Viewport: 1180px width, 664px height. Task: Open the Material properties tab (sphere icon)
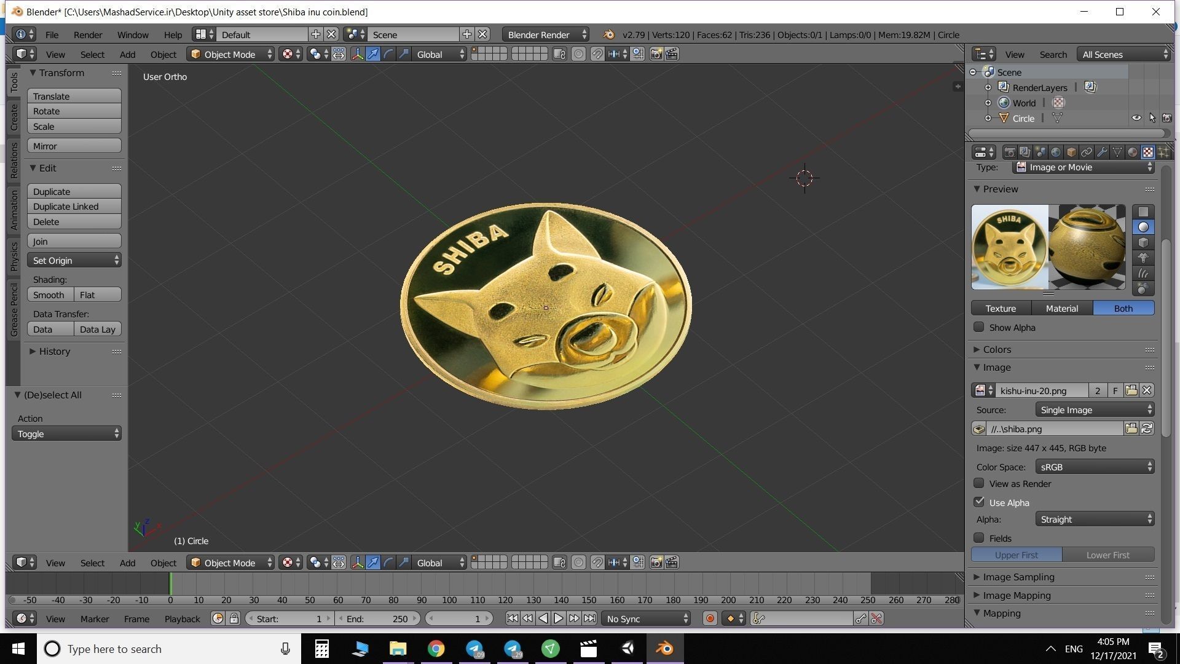tap(1132, 152)
